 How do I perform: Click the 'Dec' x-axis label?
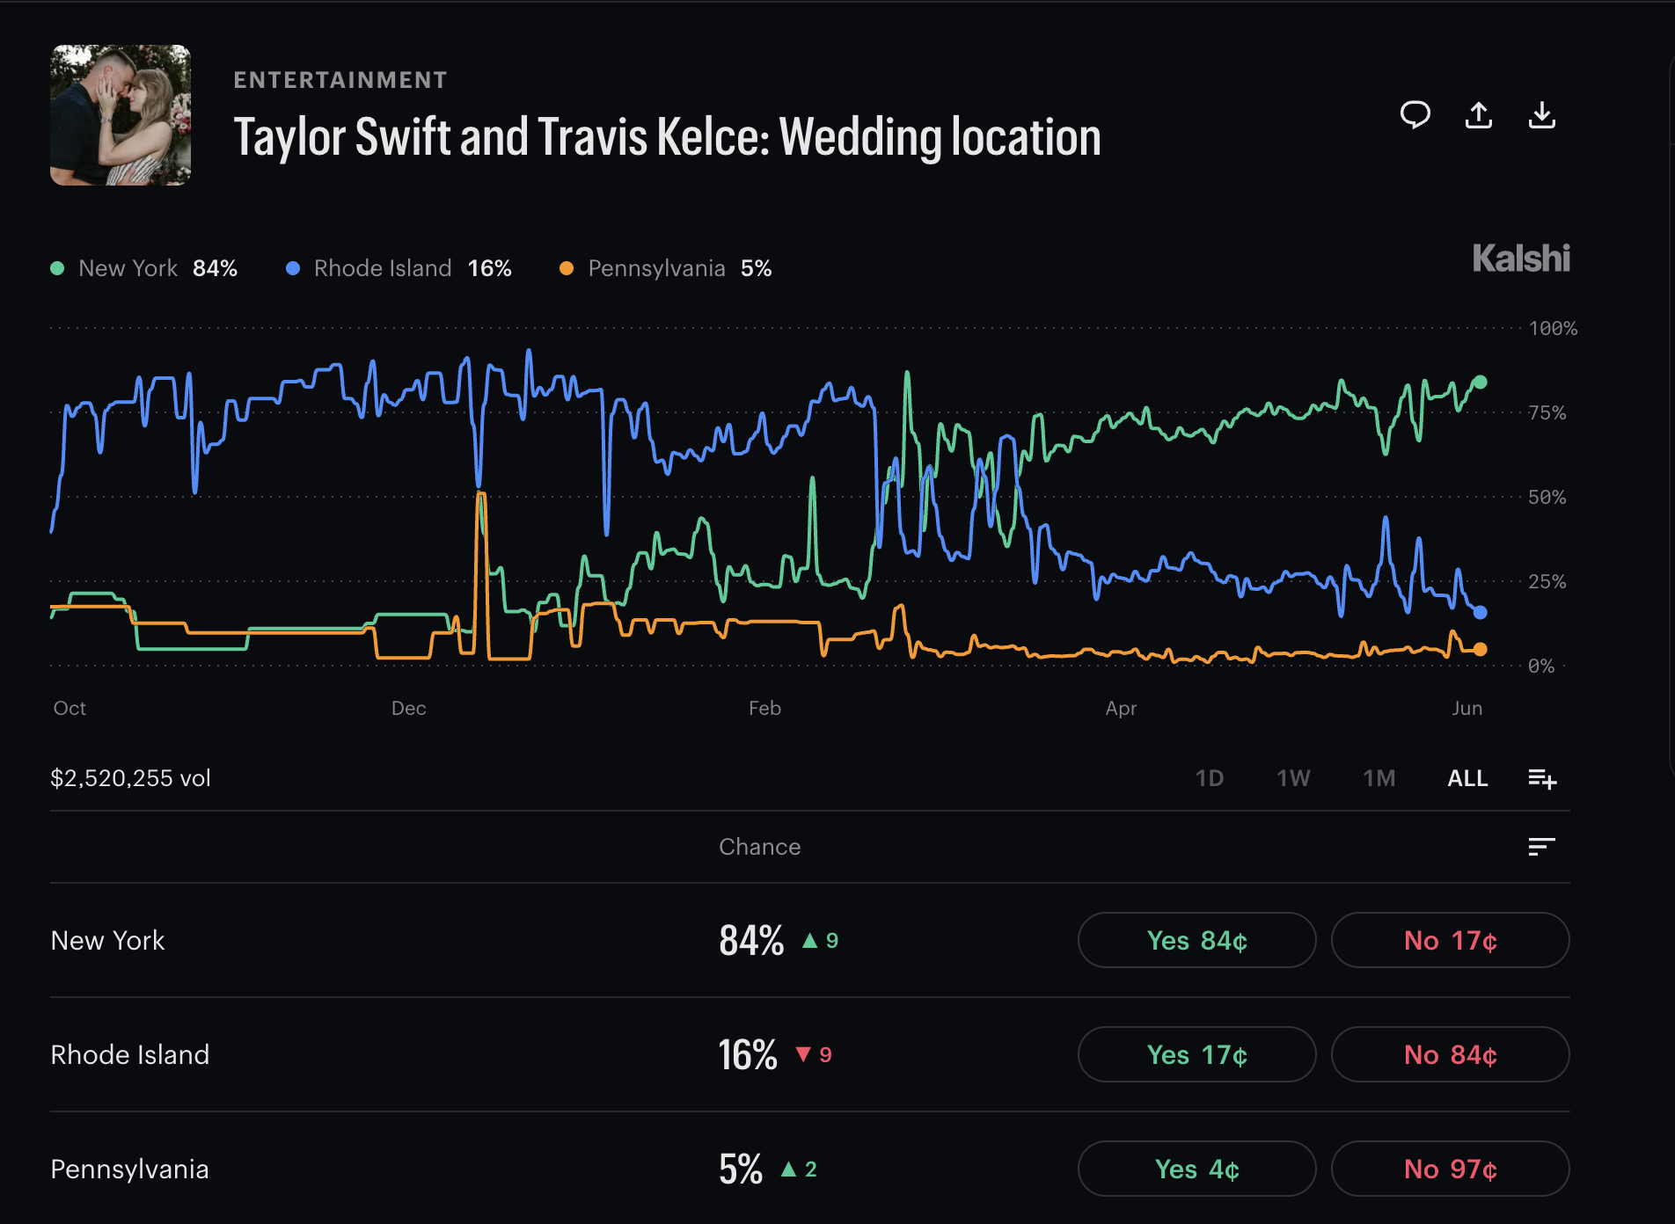point(409,708)
